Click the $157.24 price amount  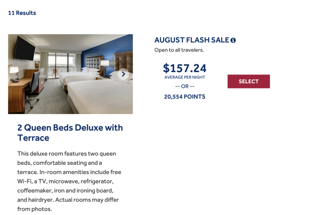185,68
